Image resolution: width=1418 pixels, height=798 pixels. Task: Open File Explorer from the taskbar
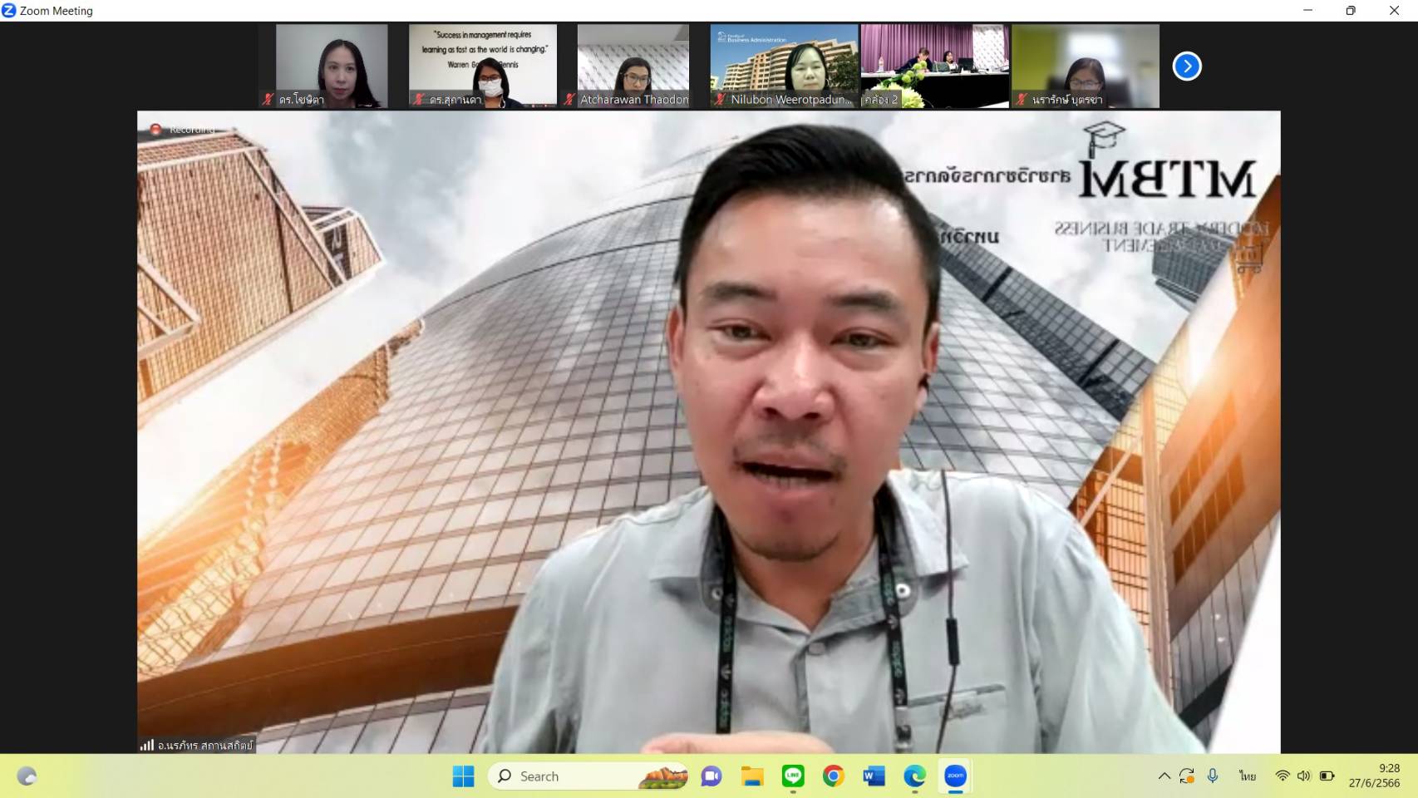752,776
